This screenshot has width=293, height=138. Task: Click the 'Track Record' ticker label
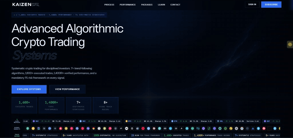(17, 135)
